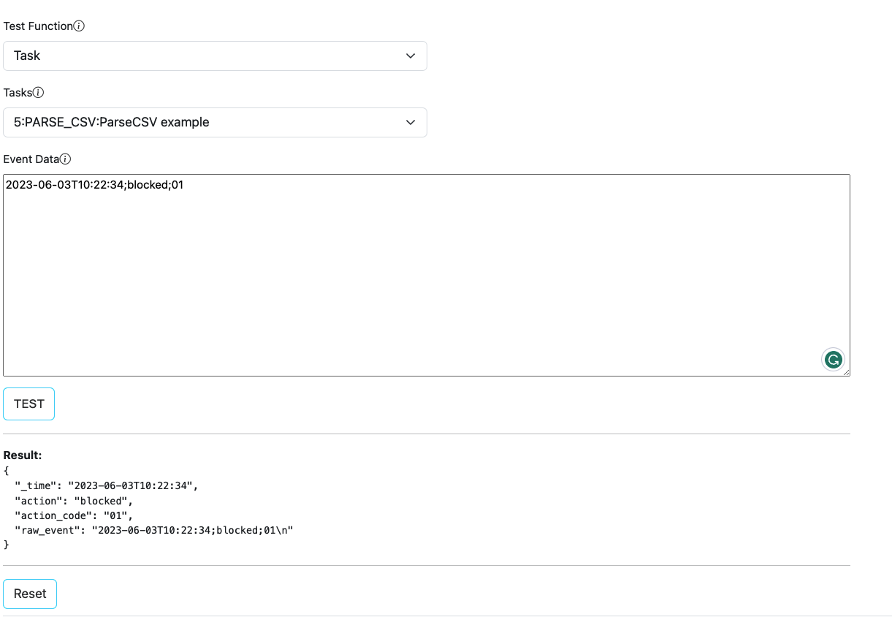Click the Event Data label text
This screenshot has width=892, height=628.
pos(31,159)
